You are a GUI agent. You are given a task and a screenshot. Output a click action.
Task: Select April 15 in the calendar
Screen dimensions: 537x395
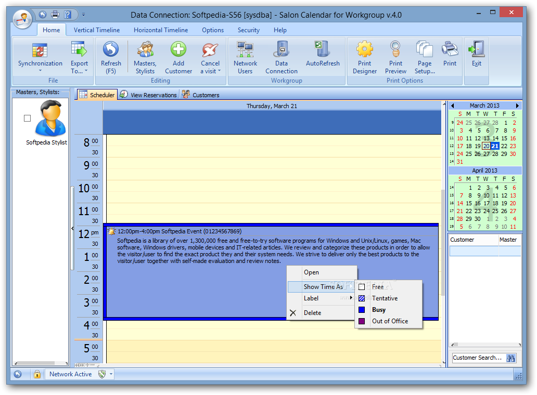point(468,203)
